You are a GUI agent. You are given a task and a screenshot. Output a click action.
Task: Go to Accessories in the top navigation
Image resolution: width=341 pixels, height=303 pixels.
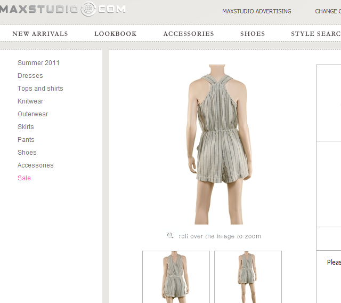pos(189,34)
